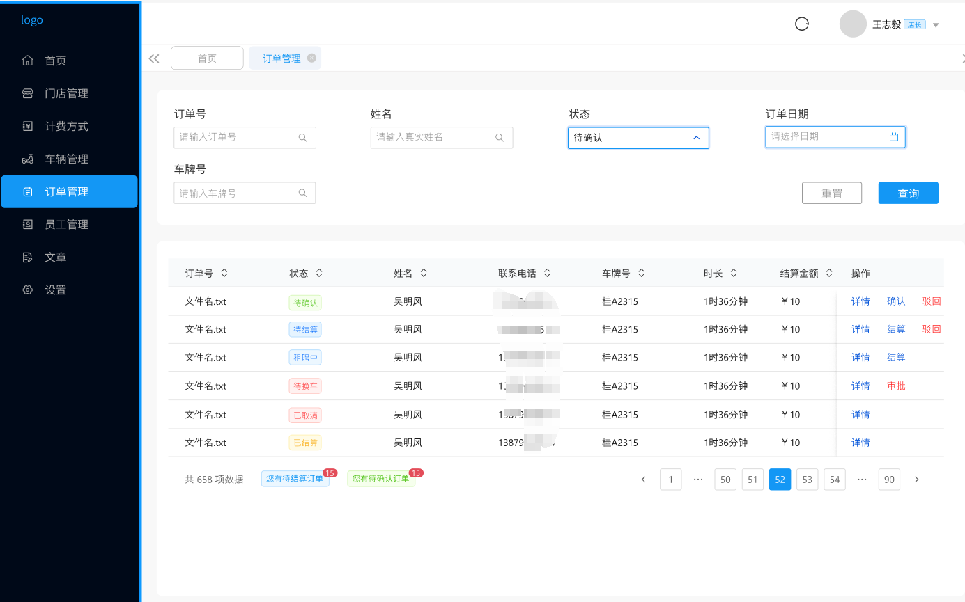This screenshot has width=965, height=602.
Task: Click ellipsis between page 1 and 50
Action: point(698,480)
